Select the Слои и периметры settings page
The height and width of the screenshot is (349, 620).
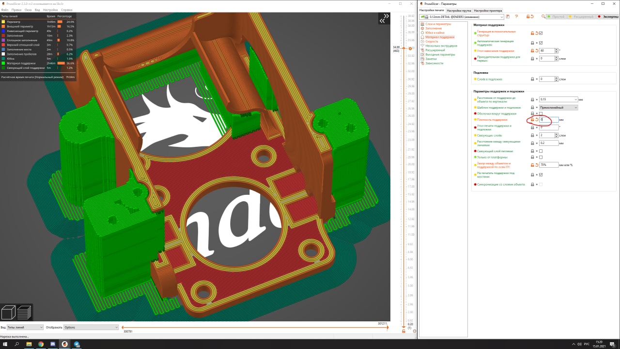[438, 24]
